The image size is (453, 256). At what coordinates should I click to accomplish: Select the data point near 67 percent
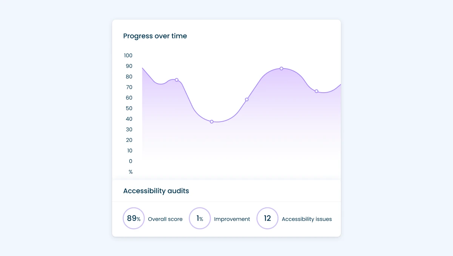tap(316, 90)
